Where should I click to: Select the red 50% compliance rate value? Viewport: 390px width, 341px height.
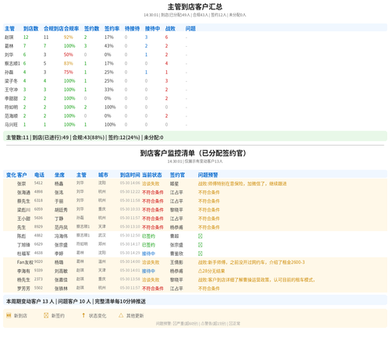click(x=69, y=55)
